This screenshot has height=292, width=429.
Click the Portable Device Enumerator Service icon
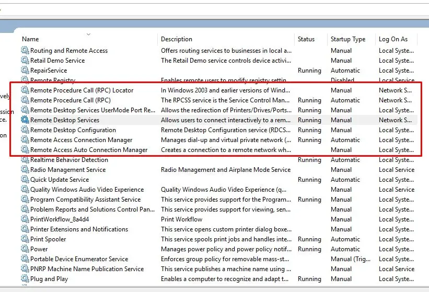25,259
